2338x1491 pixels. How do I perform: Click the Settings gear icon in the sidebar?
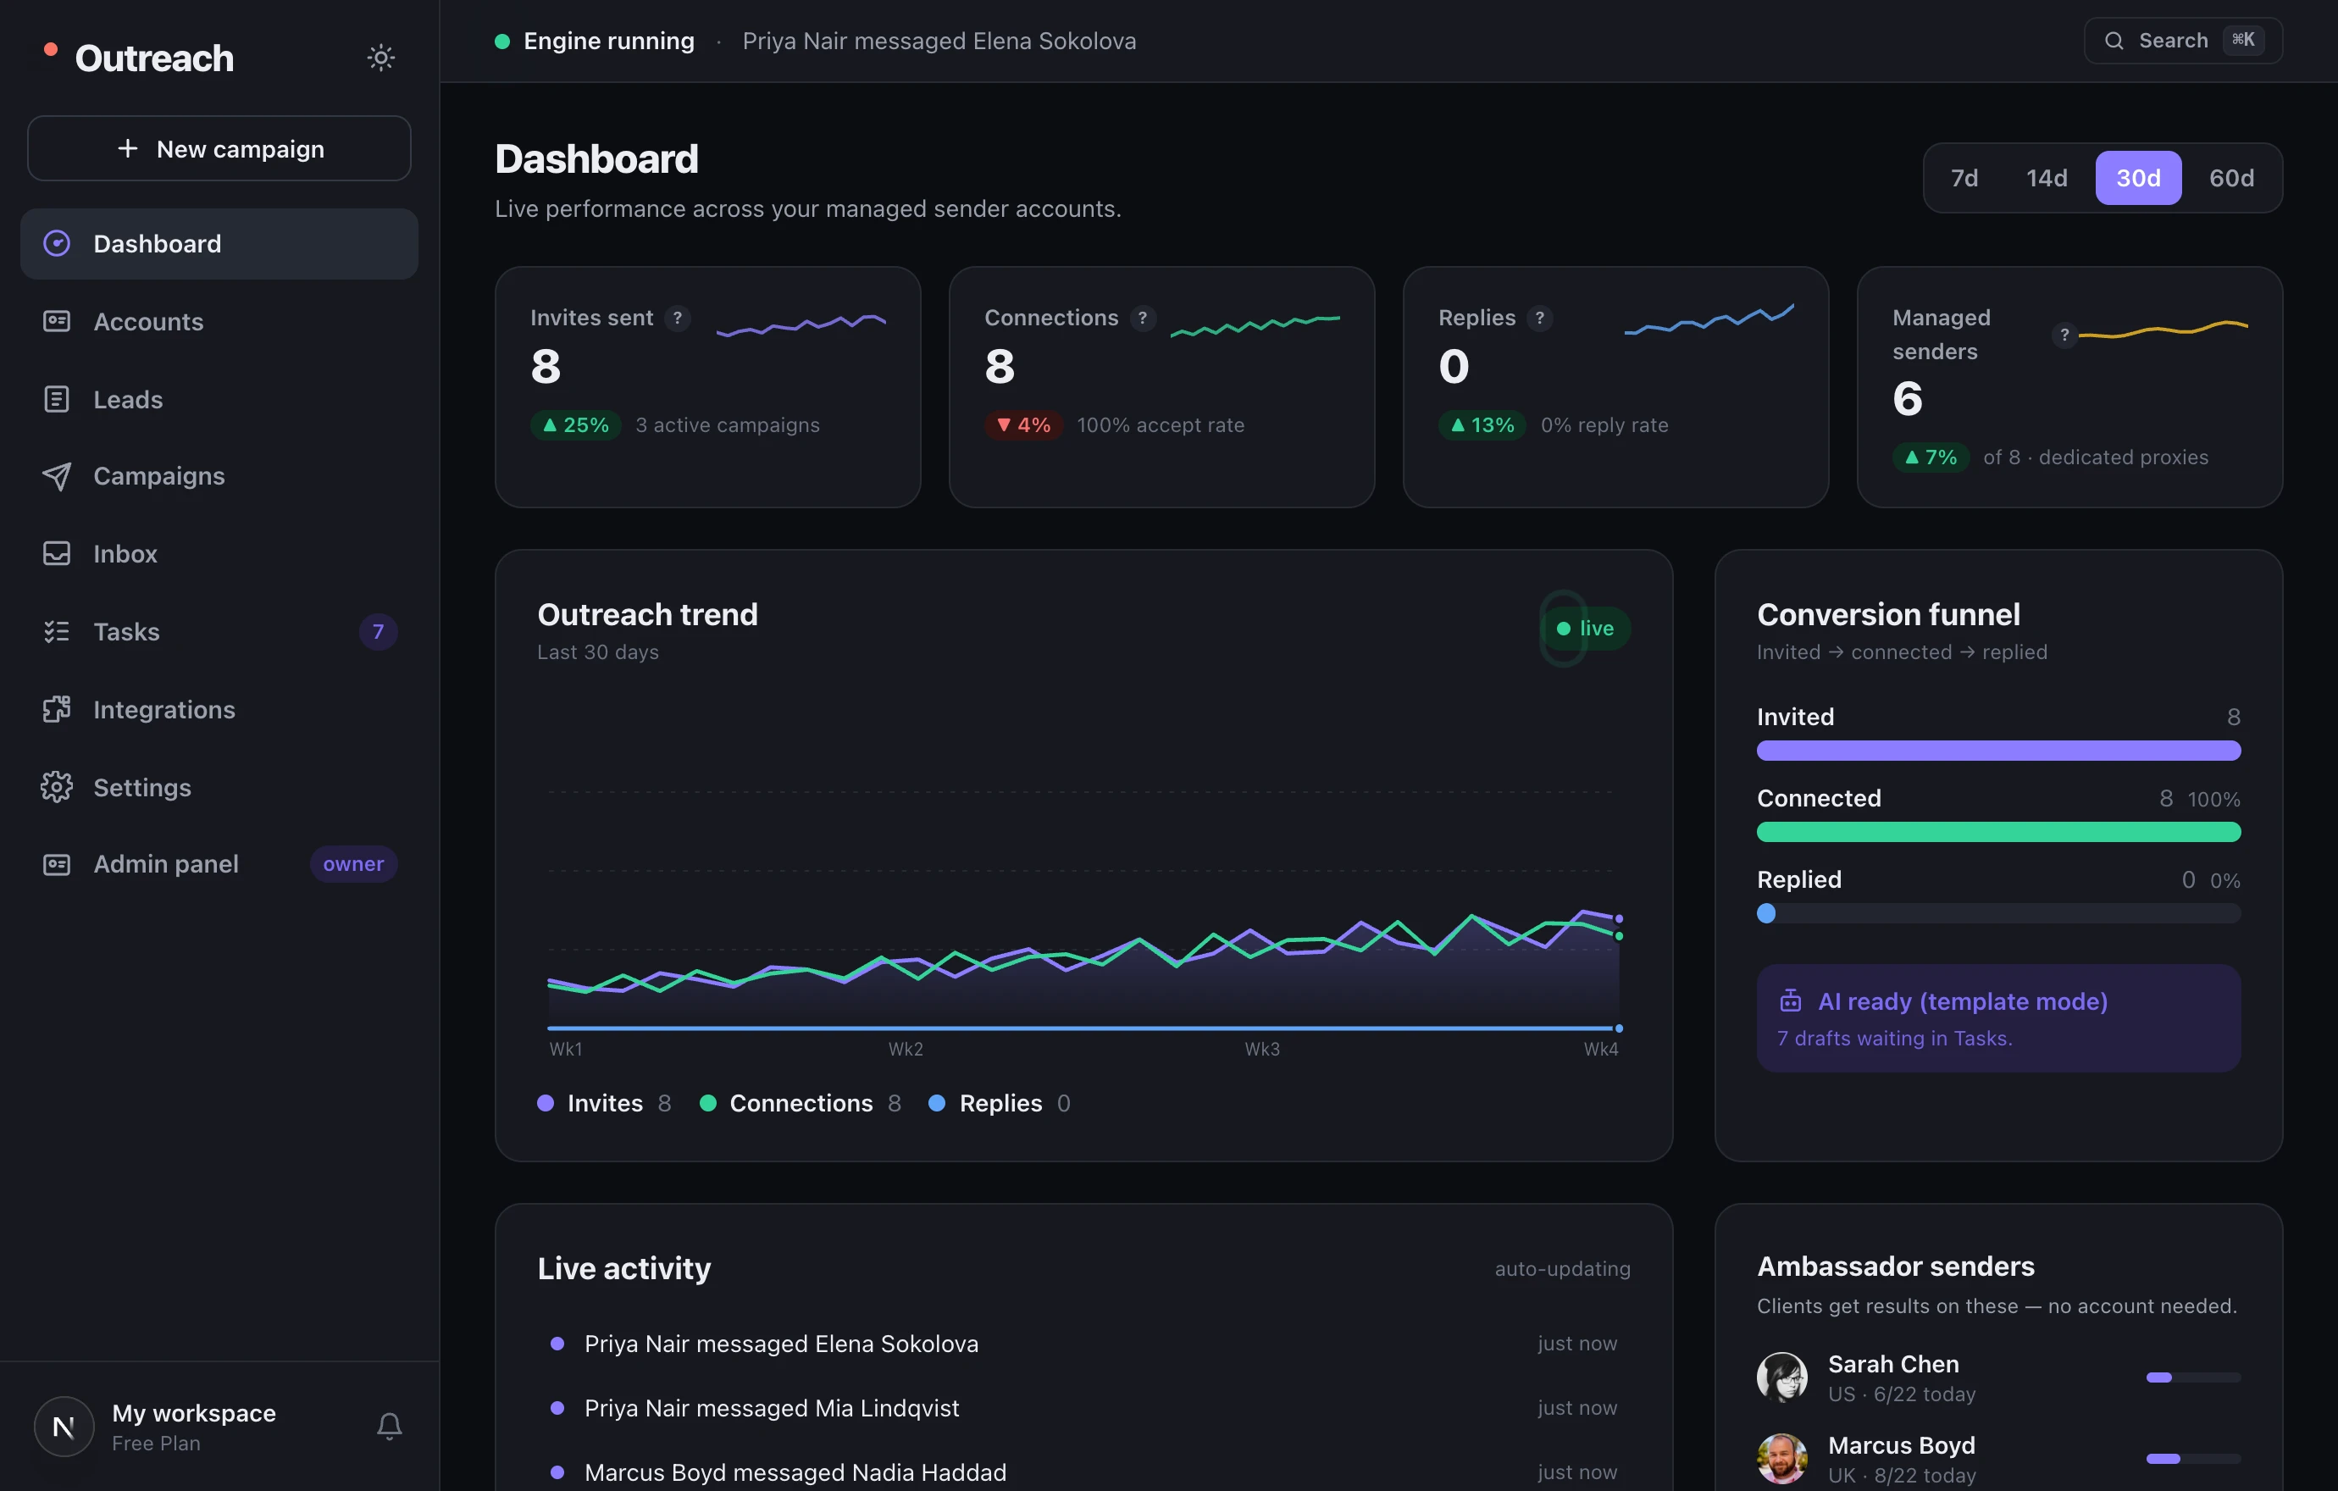(x=56, y=787)
